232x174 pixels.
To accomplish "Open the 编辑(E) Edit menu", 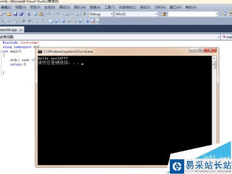I will 6,7.
